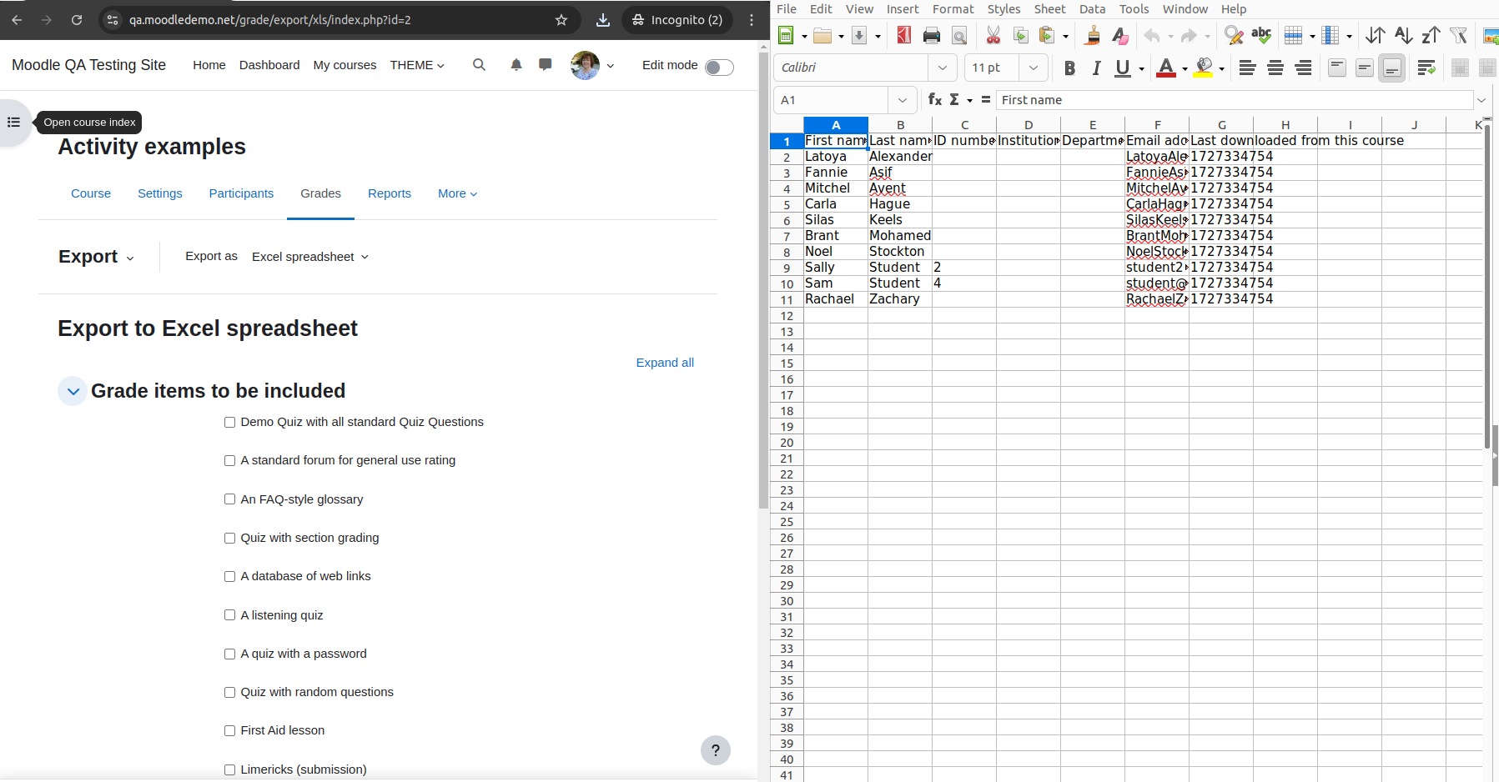Toggle the AutoFilter funnel icon
The width and height of the screenshot is (1499, 782).
[x=1458, y=35]
